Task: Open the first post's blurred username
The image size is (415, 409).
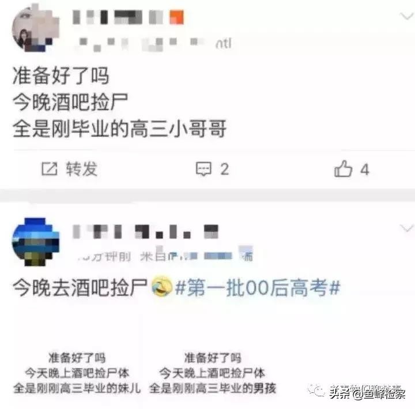Action: coord(128,17)
